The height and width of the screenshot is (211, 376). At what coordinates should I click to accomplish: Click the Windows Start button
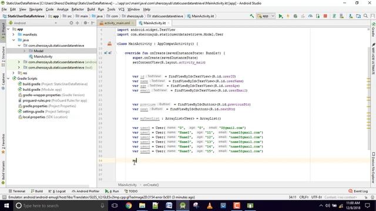(6, 206)
